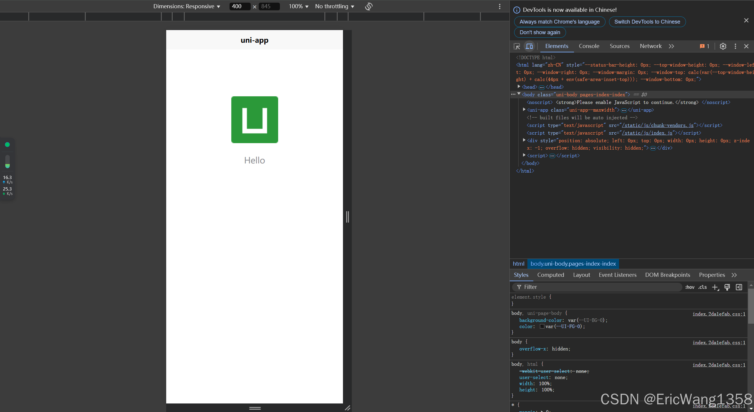The height and width of the screenshot is (412, 754).
Task: Open the No throttling dropdown
Action: click(x=334, y=6)
